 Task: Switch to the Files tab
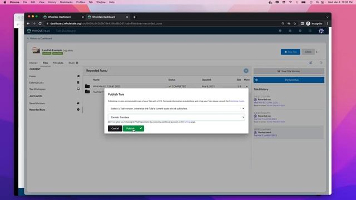(45, 63)
